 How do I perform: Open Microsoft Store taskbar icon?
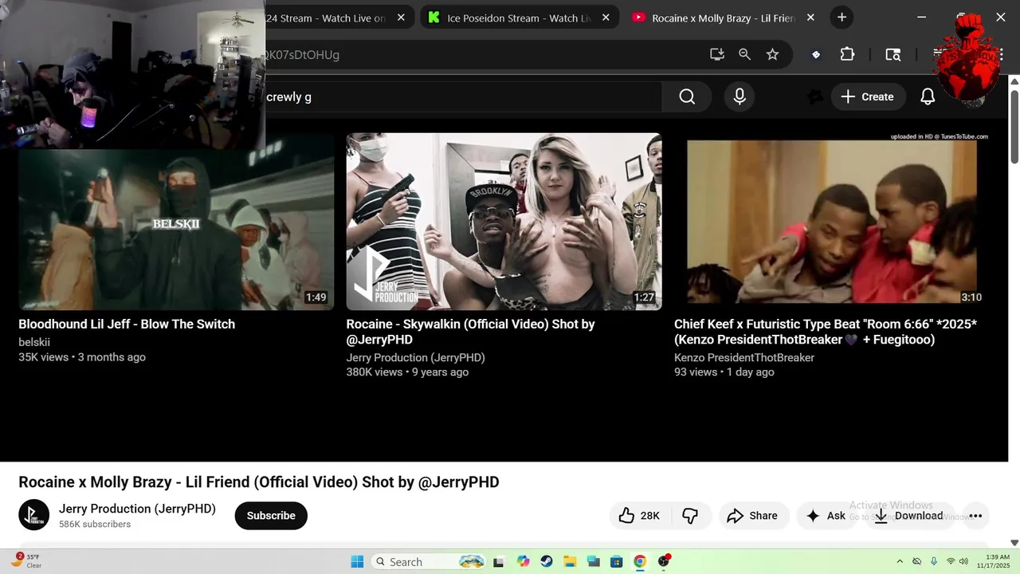616,561
